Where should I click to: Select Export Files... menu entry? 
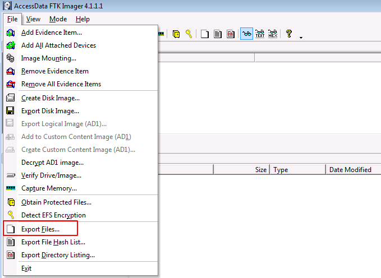coord(81,229)
